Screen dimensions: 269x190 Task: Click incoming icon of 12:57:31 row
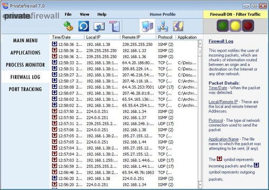(54, 123)
